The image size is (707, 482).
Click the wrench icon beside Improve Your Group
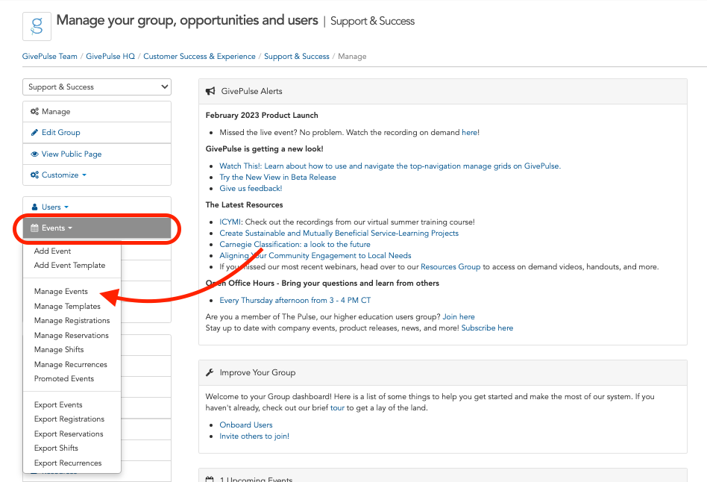[210, 372]
